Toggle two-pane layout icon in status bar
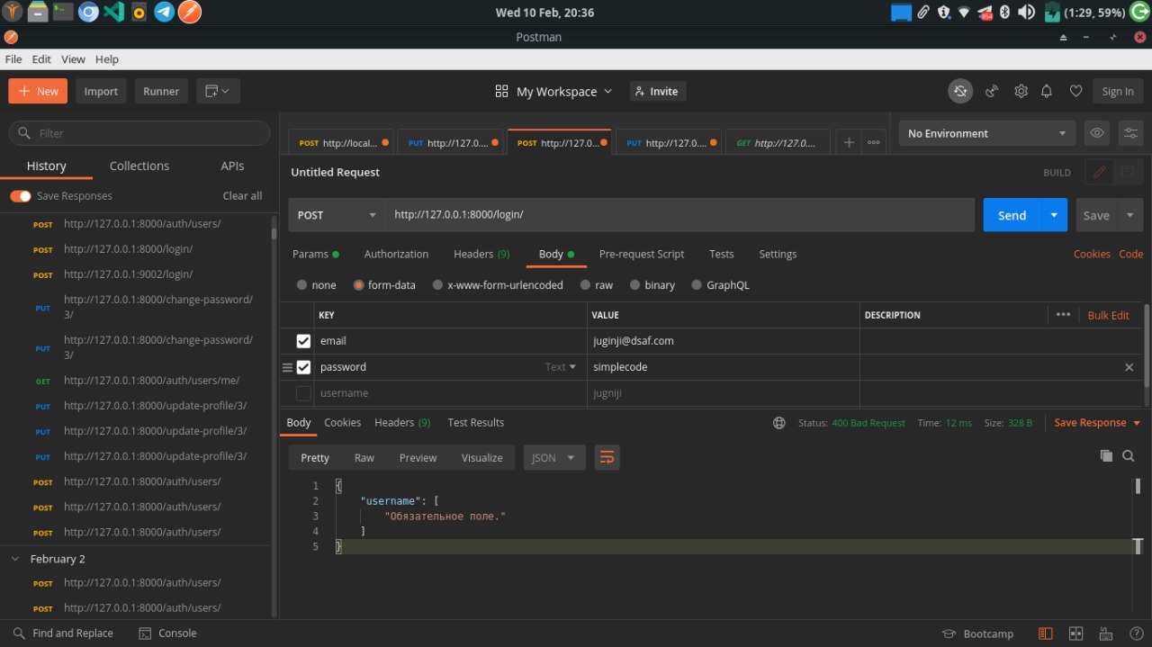The height and width of the screenshot is (647, 1152). pyautogui.click(x=1046, y=634)
